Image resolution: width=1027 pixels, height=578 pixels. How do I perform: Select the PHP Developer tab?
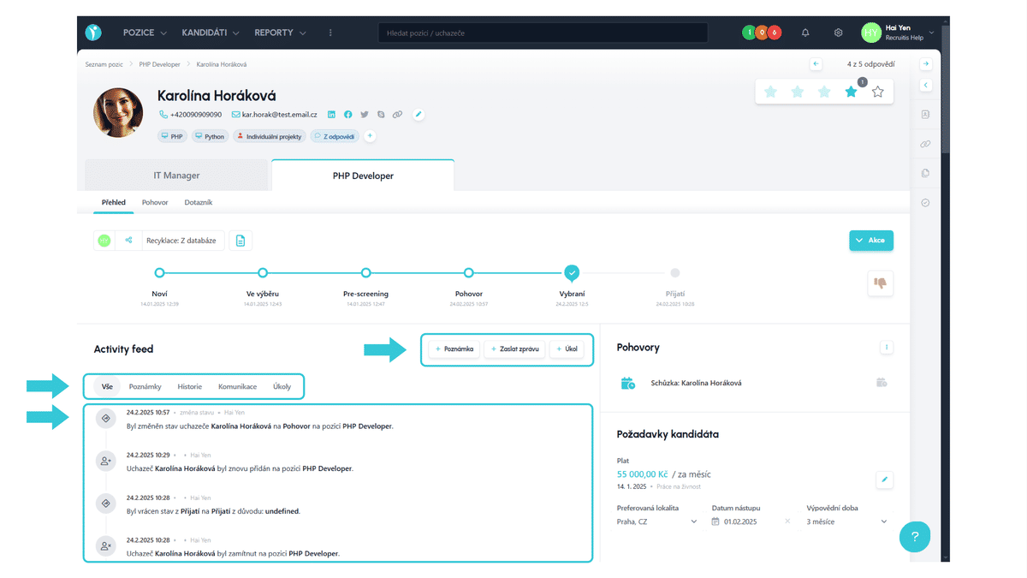click(x=363, y=176)
